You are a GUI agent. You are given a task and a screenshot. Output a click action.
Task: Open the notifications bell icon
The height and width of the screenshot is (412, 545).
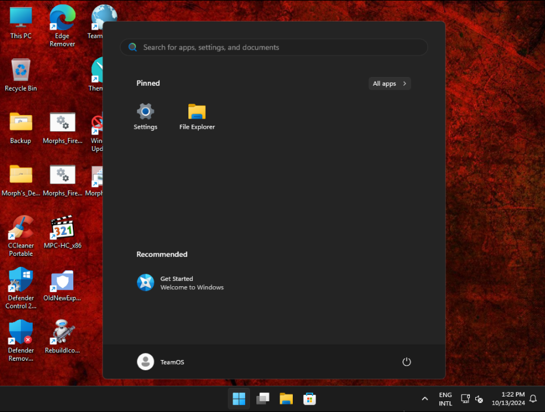point(533,399)
